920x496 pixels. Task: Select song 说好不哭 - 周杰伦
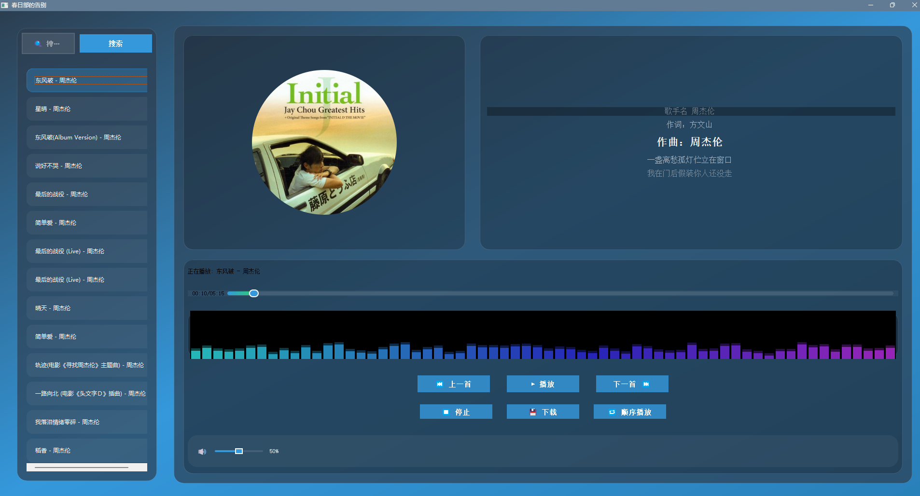point(87,166)
